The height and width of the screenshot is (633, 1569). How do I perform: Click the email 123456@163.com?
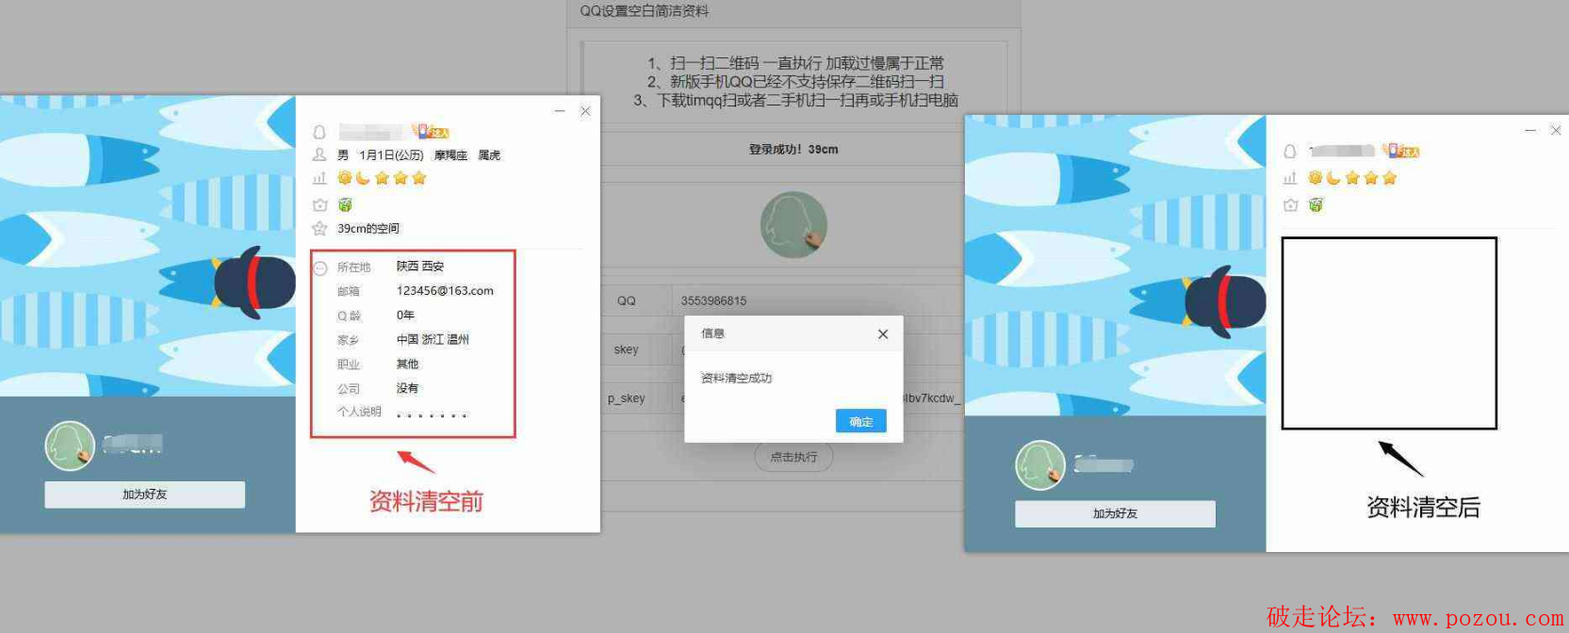(x=445, y=291)
